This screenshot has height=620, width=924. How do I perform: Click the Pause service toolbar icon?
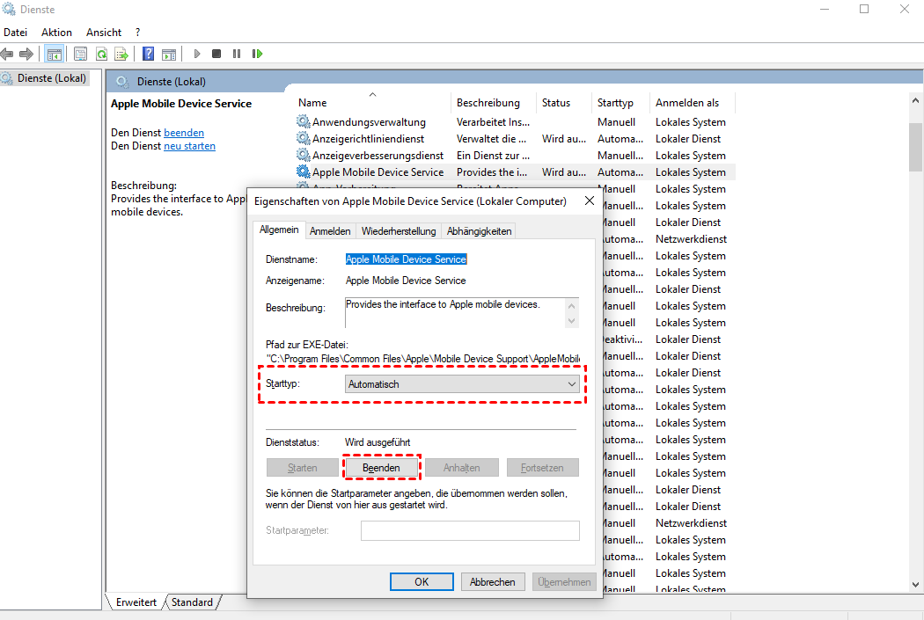237,55
